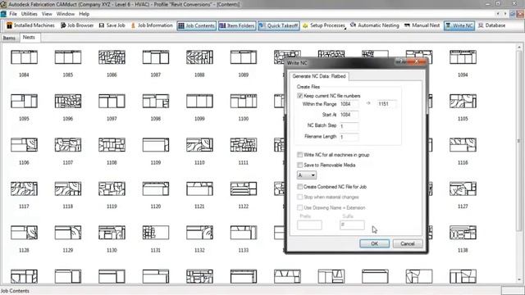Run Automatic Nesting
This screenshot has width=525, height=295.
tap(375, 25)
